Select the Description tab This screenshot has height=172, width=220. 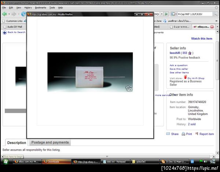tap(16, 143)
